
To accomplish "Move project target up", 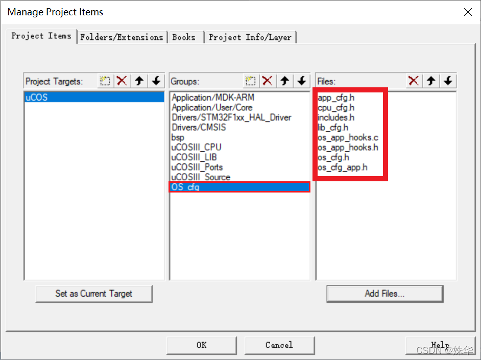I will (139, 81).
